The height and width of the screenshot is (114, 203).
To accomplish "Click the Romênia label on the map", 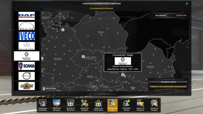I will tap(151, 67).
